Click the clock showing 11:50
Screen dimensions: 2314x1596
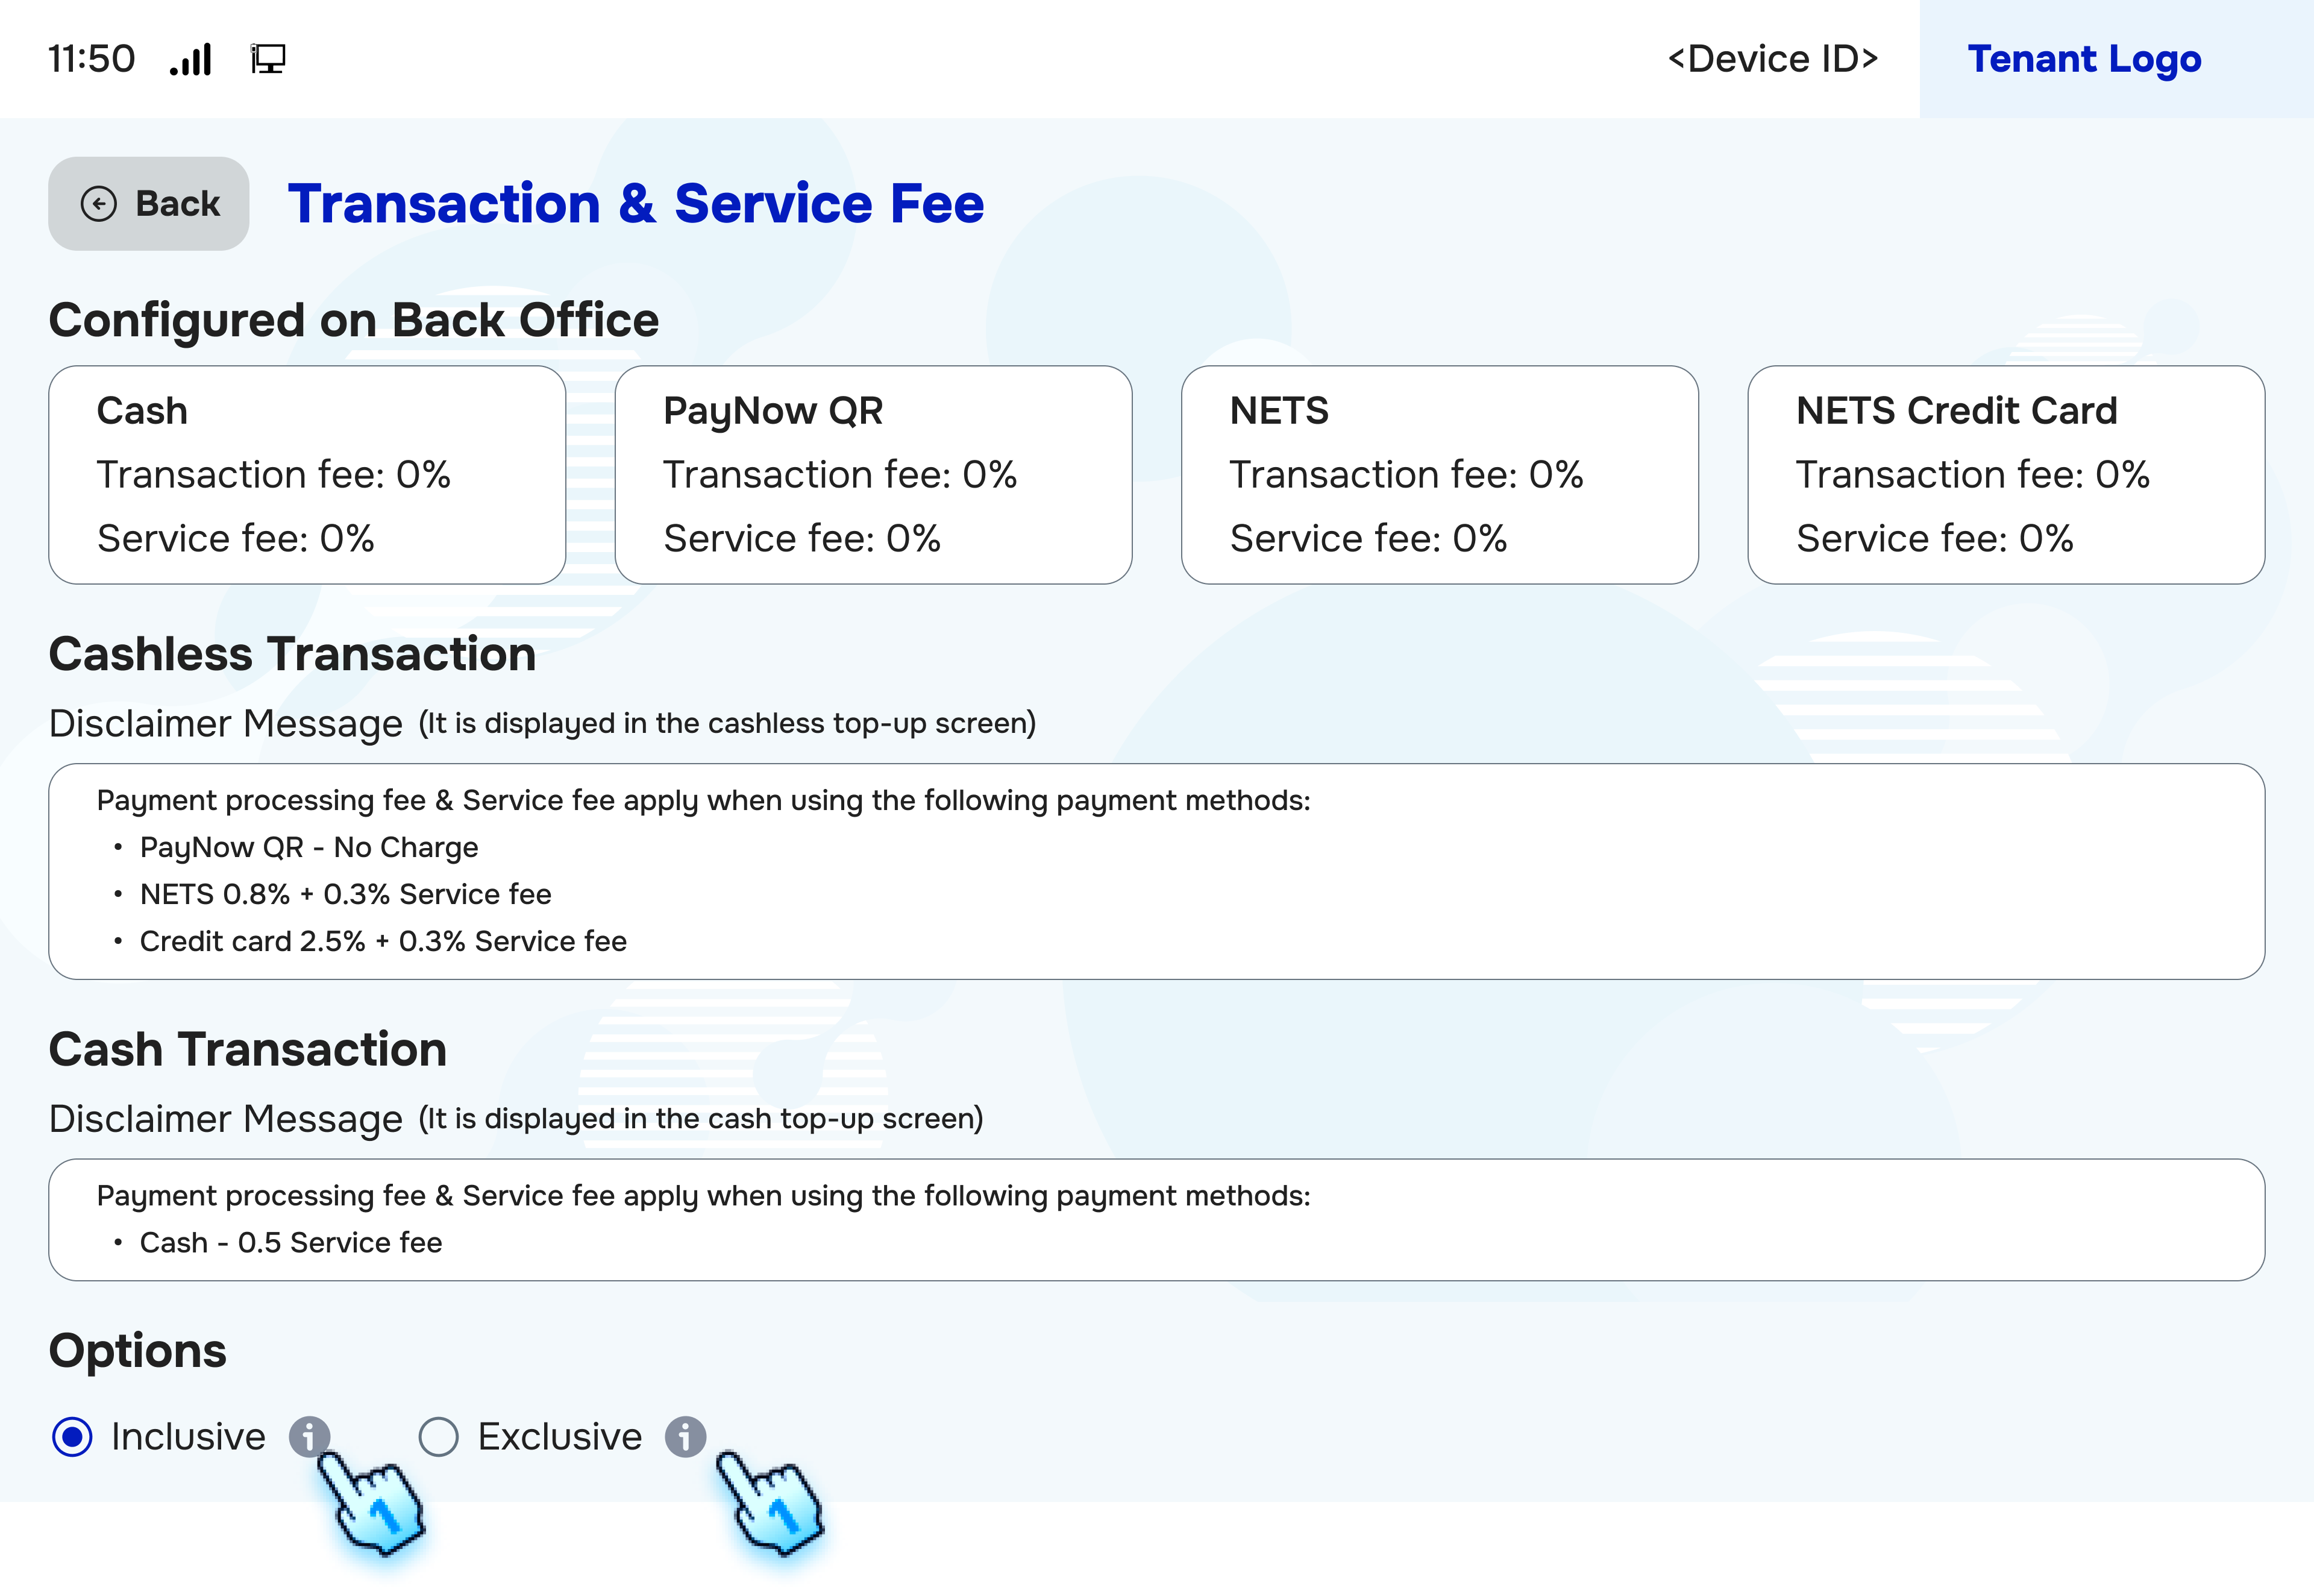pos(92,58)
